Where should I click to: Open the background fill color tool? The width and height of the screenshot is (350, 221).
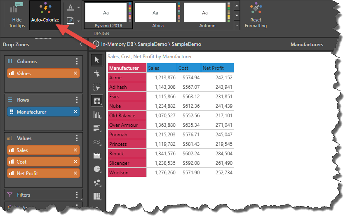point(70,21)
